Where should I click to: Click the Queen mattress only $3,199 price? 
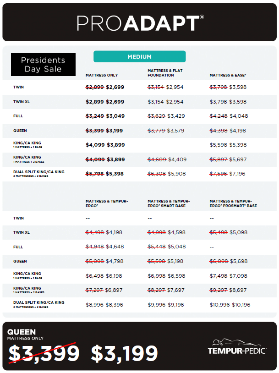coord(115,131)
